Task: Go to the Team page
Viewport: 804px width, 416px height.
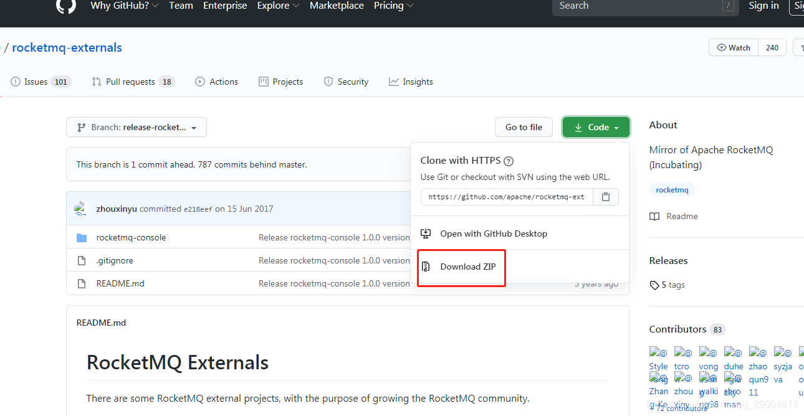Action: point(181,6)
